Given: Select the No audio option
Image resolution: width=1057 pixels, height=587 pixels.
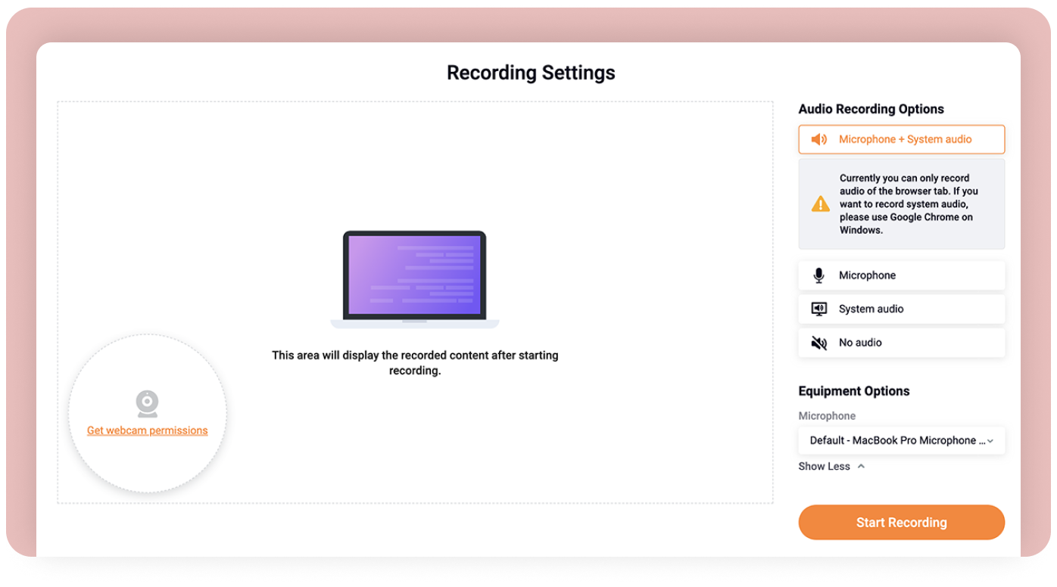Looking at the screenshot, I should [901, 343].
